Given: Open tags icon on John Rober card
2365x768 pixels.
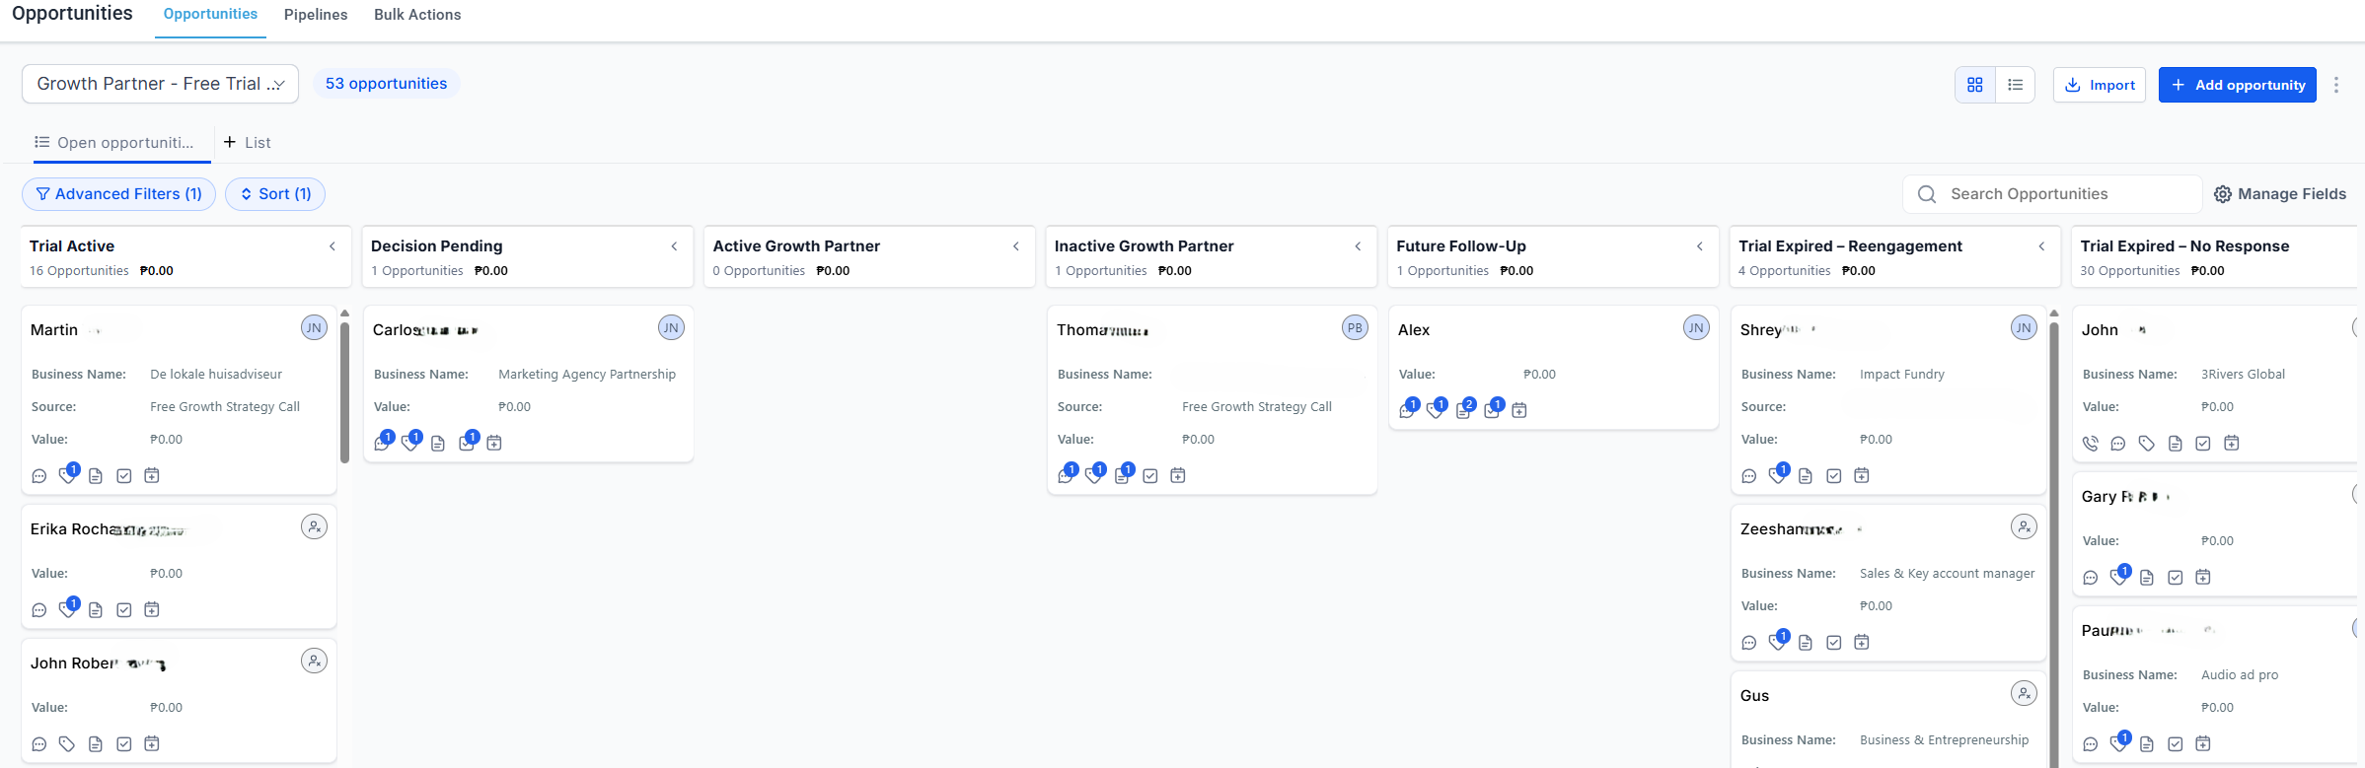Looking at the screenshot, I should pyautogui.click(x=67, y=744).
